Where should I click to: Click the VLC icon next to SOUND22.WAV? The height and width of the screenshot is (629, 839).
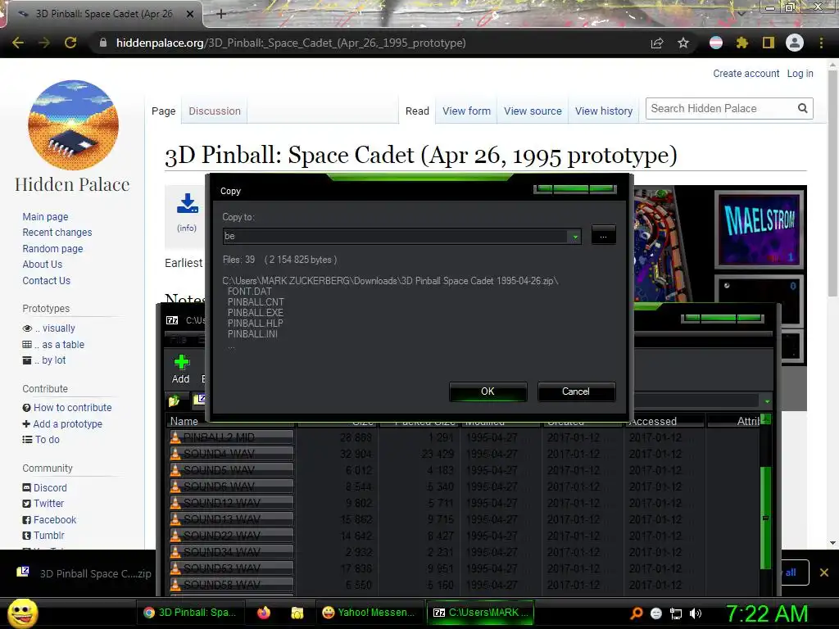pyautogui.click(x=175, y=536)
